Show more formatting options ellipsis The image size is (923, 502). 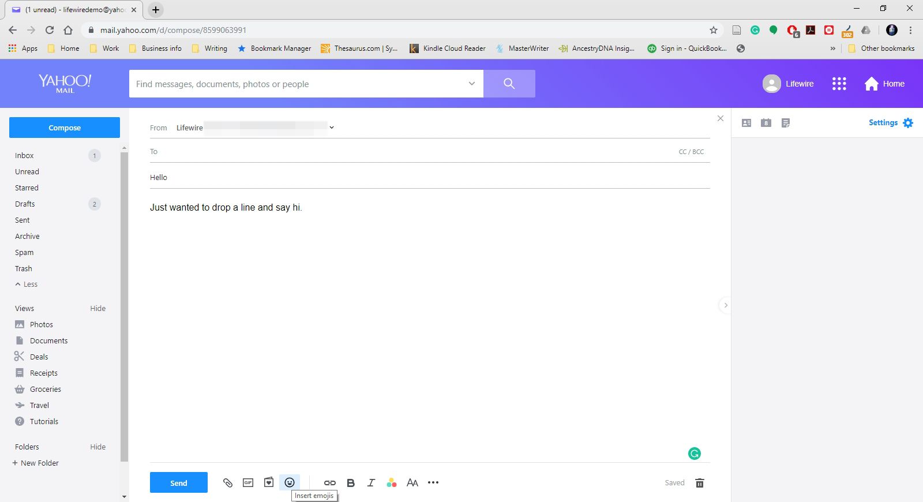[x=433, y=482]
